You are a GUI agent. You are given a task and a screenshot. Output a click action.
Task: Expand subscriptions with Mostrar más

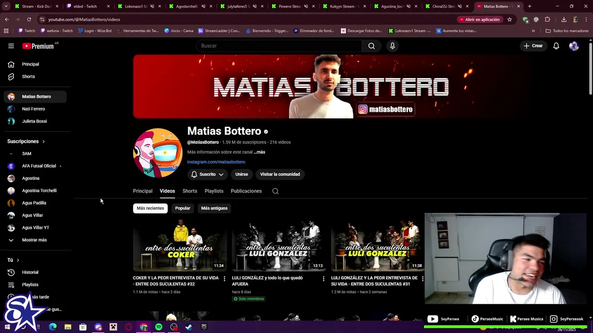tap(35, 240)
